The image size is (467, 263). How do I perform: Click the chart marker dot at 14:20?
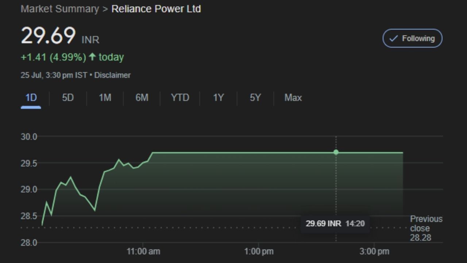click(336, 152)
